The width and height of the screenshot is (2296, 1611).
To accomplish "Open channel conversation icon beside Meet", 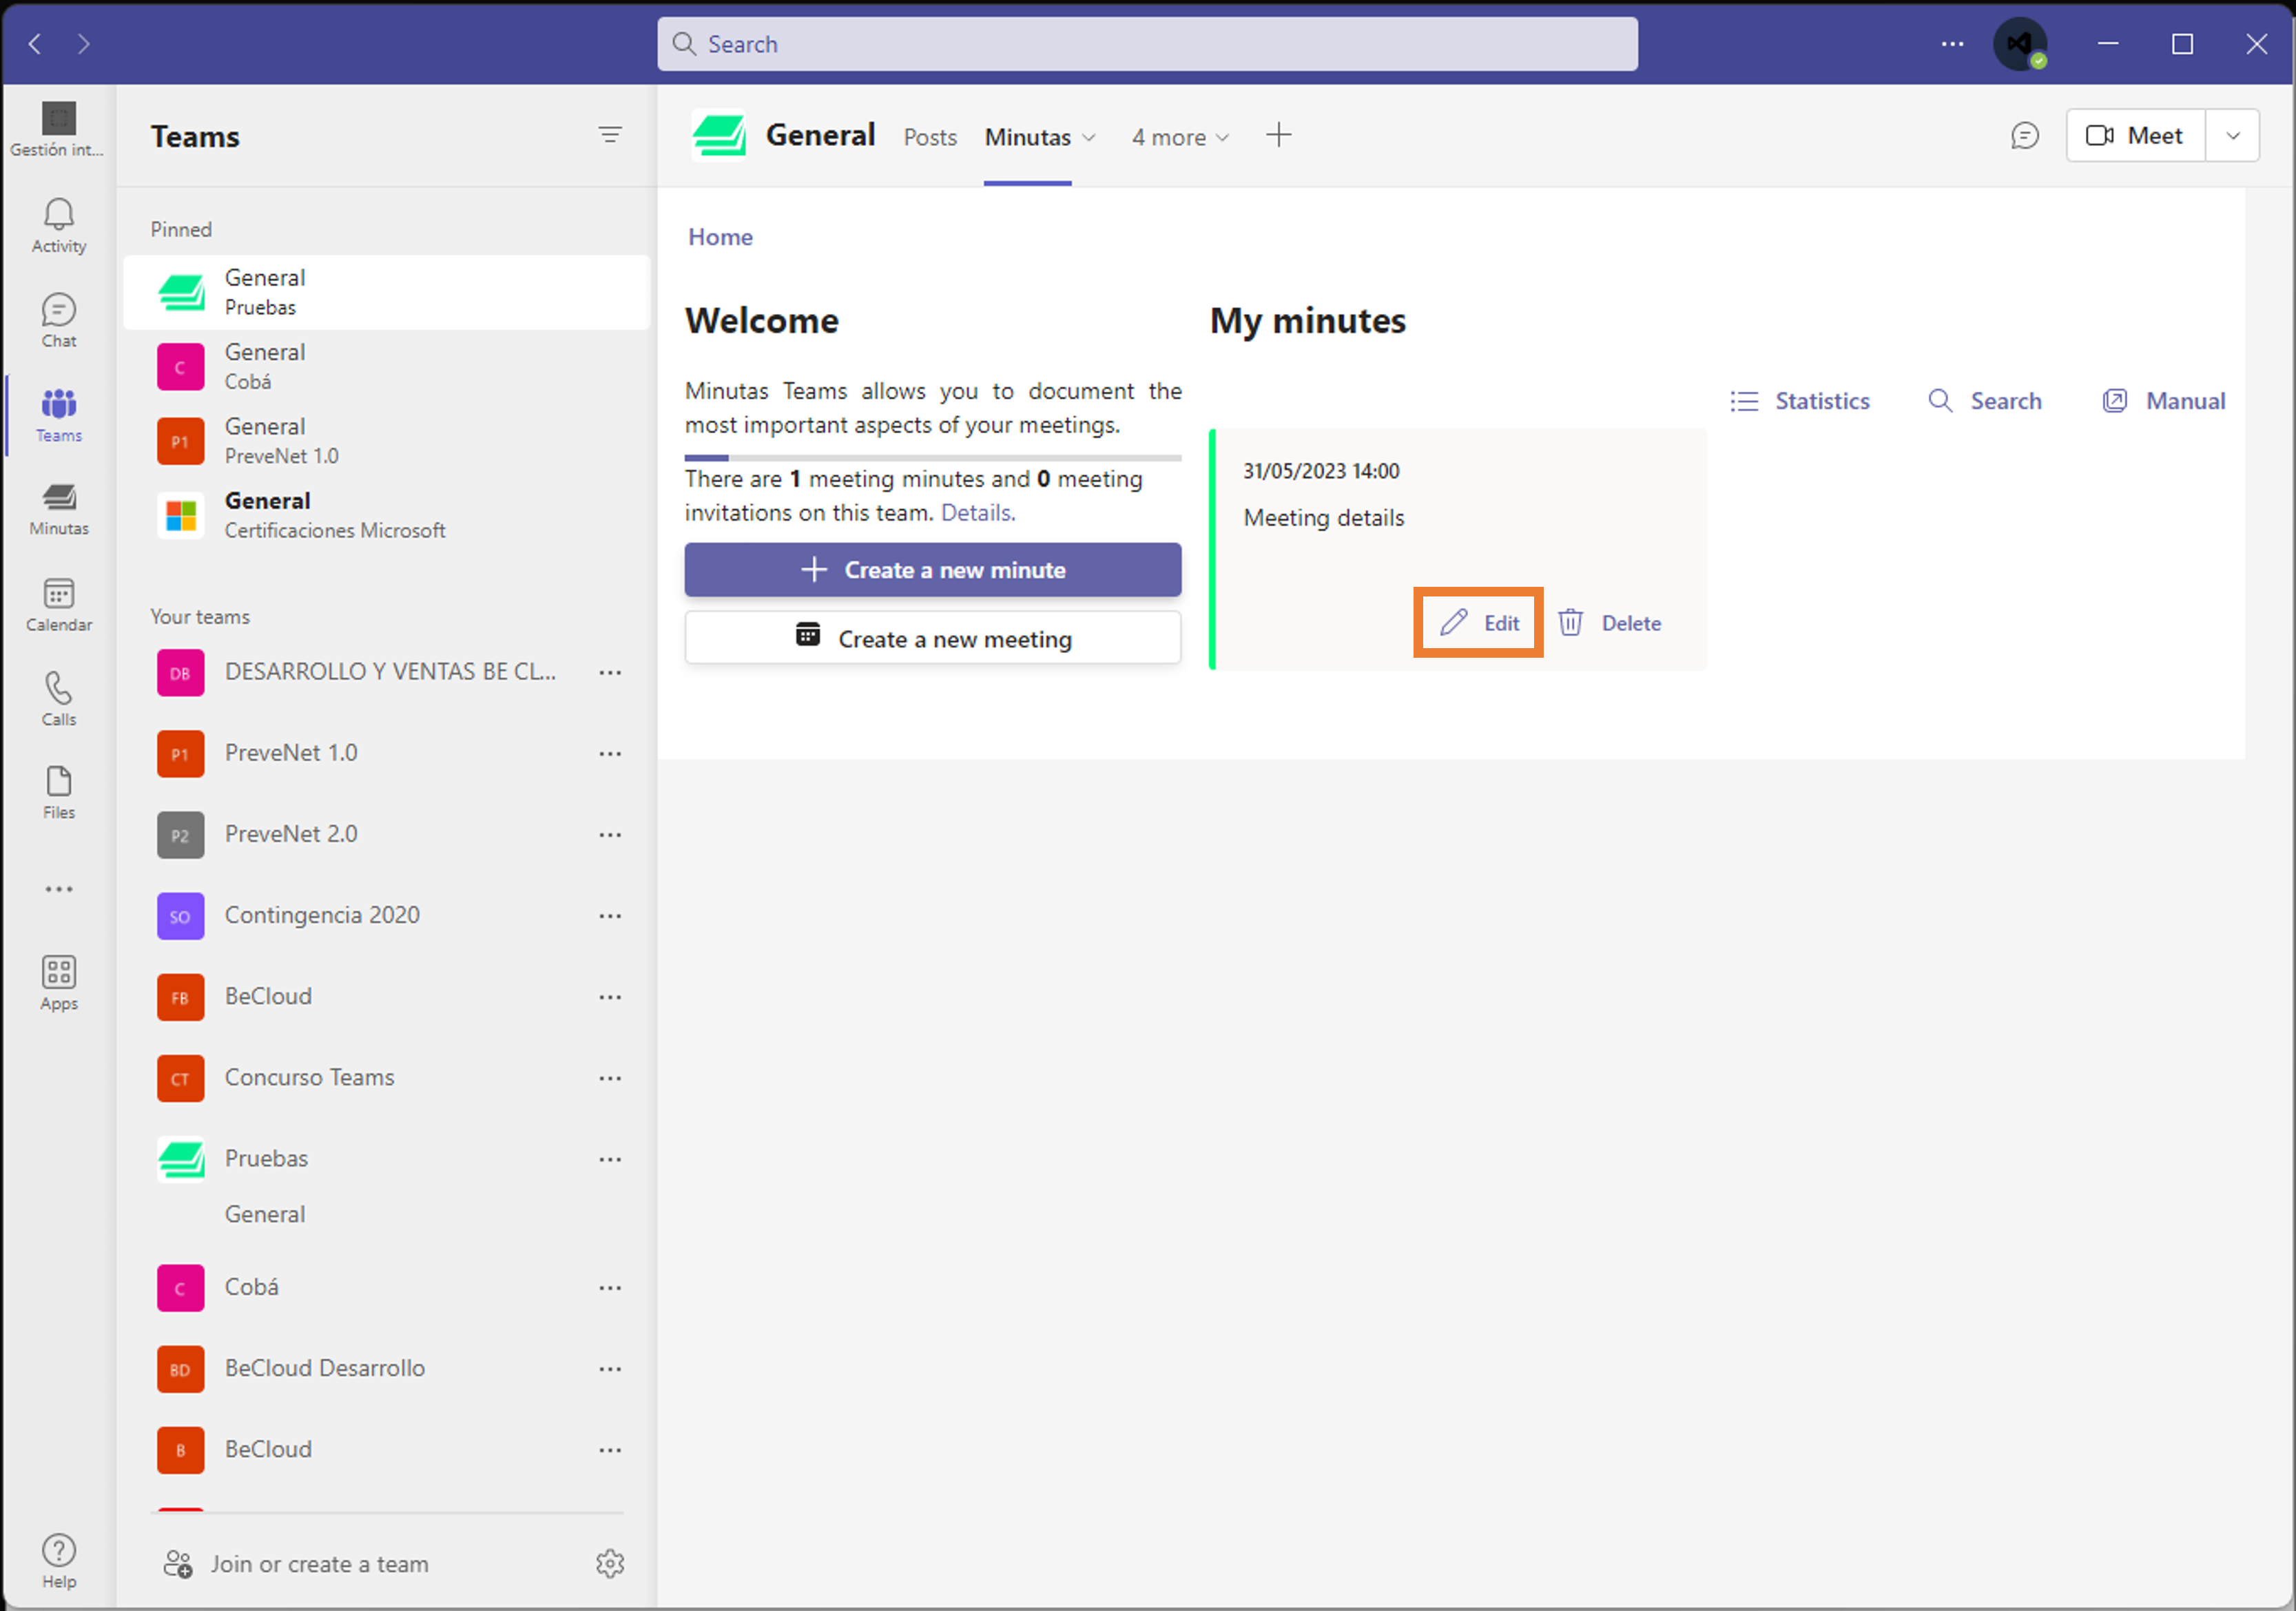I will [2025, 135].
